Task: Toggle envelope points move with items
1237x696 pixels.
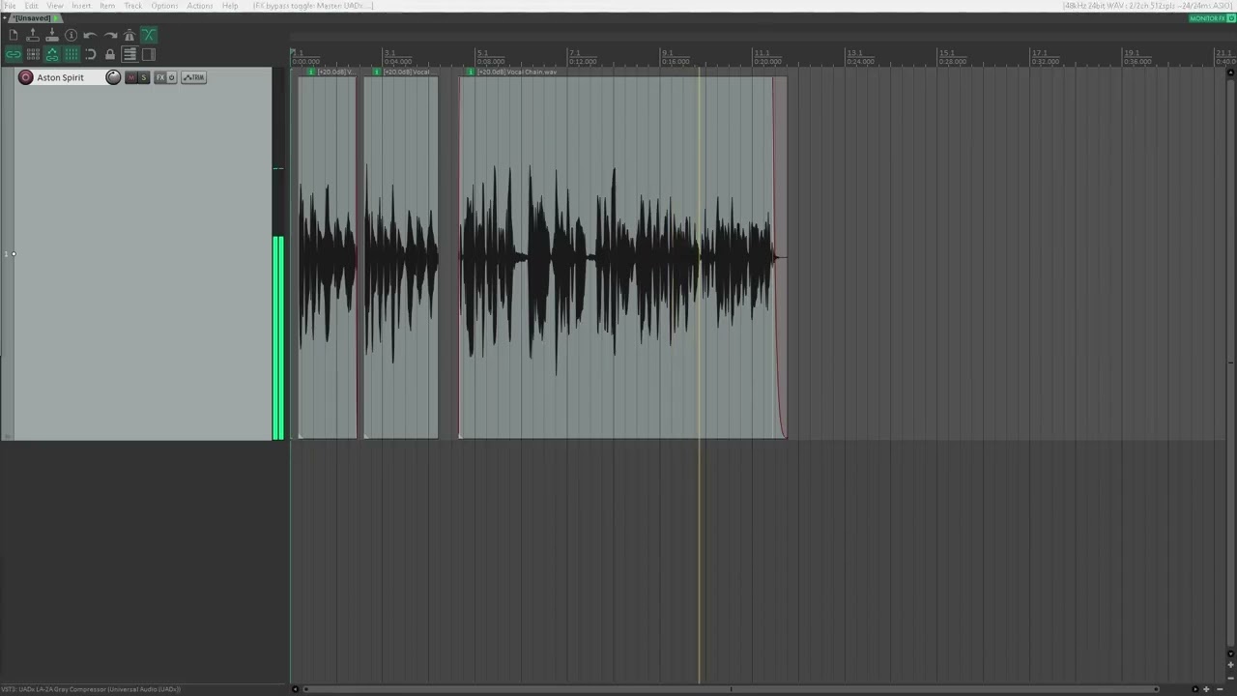Action: tap(52, 54)
